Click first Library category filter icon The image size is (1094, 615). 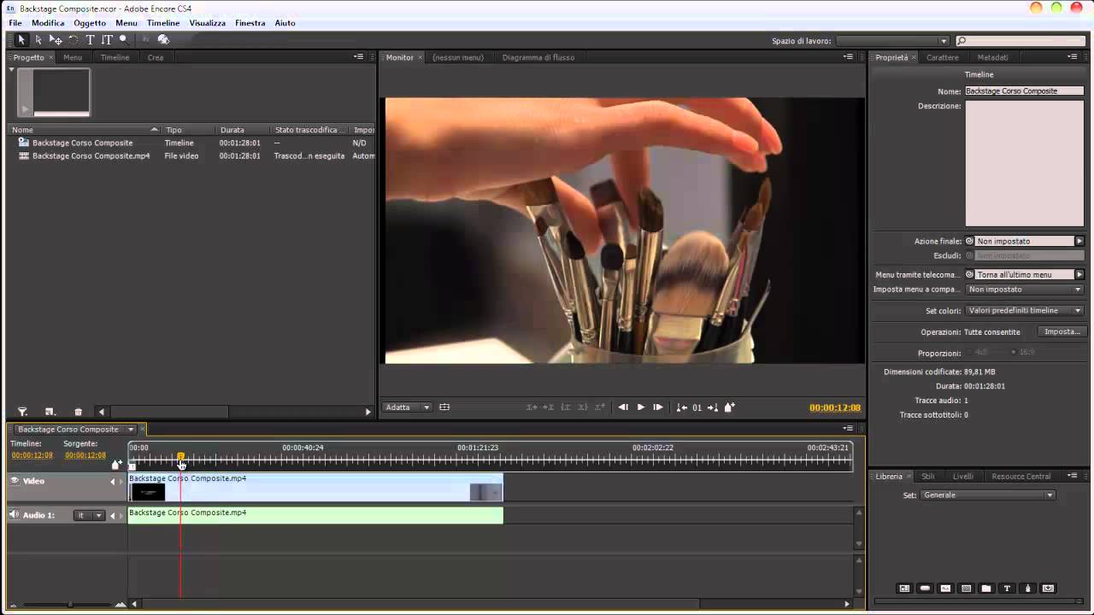[x=904, y=589]
